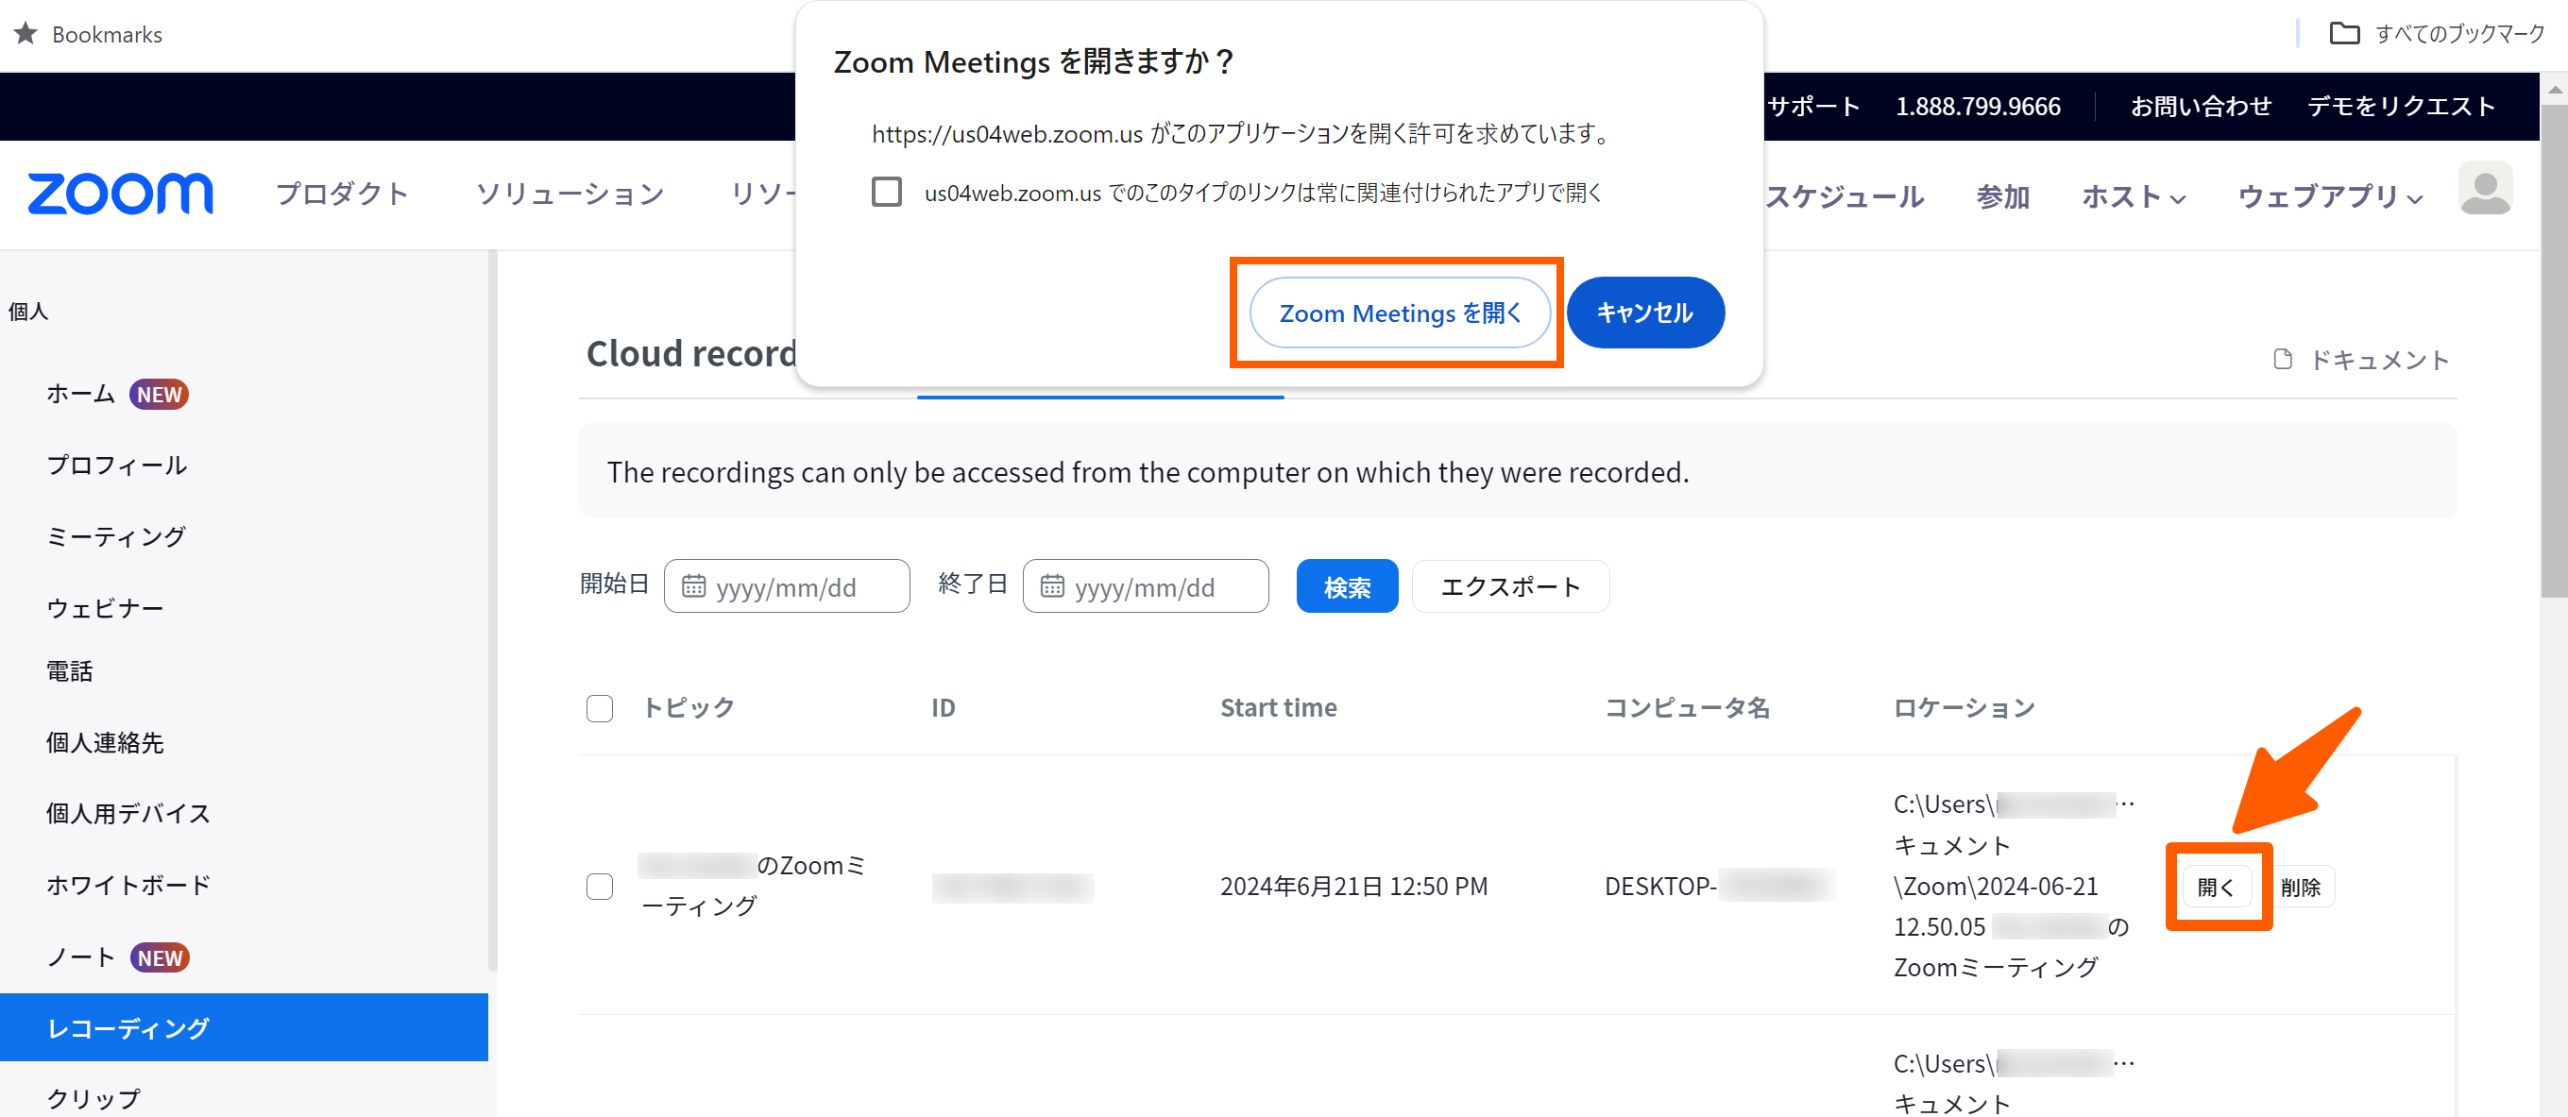
Task: Open the all bookmarks folder icon
Action: click(2344, 34)
